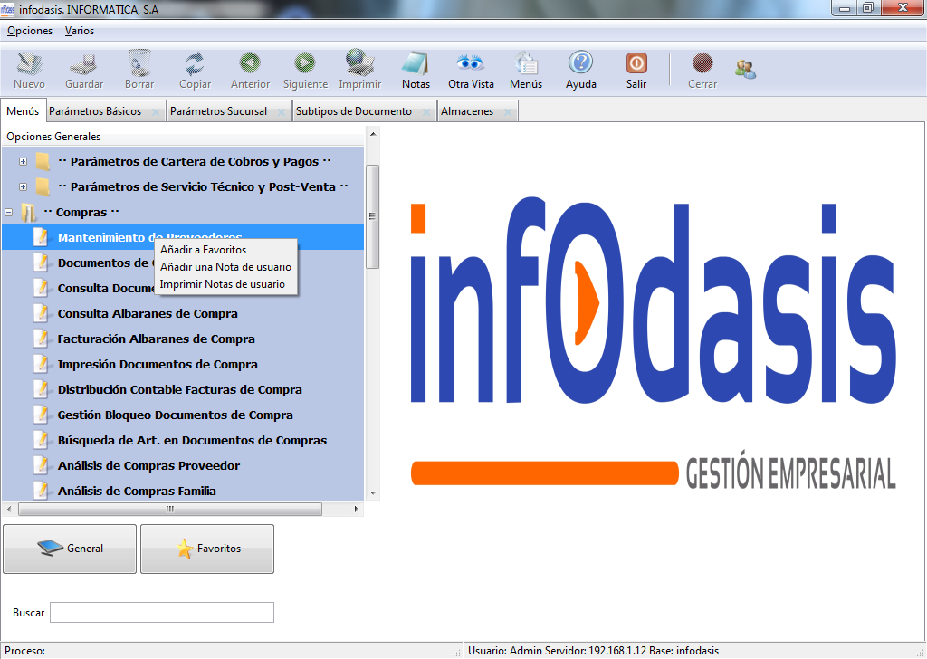This screenshot has height=659, width=927.
Task: Select Impresión Documentos de Compra
Action: 158,364
